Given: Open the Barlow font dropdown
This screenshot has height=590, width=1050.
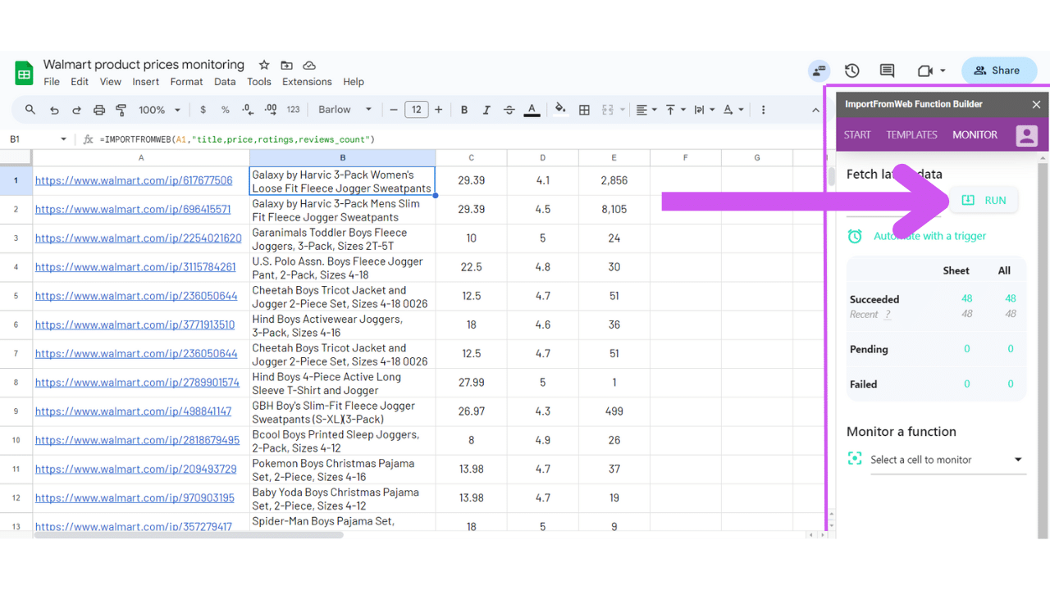Looking at the screenshot, I should coord(345,110).
